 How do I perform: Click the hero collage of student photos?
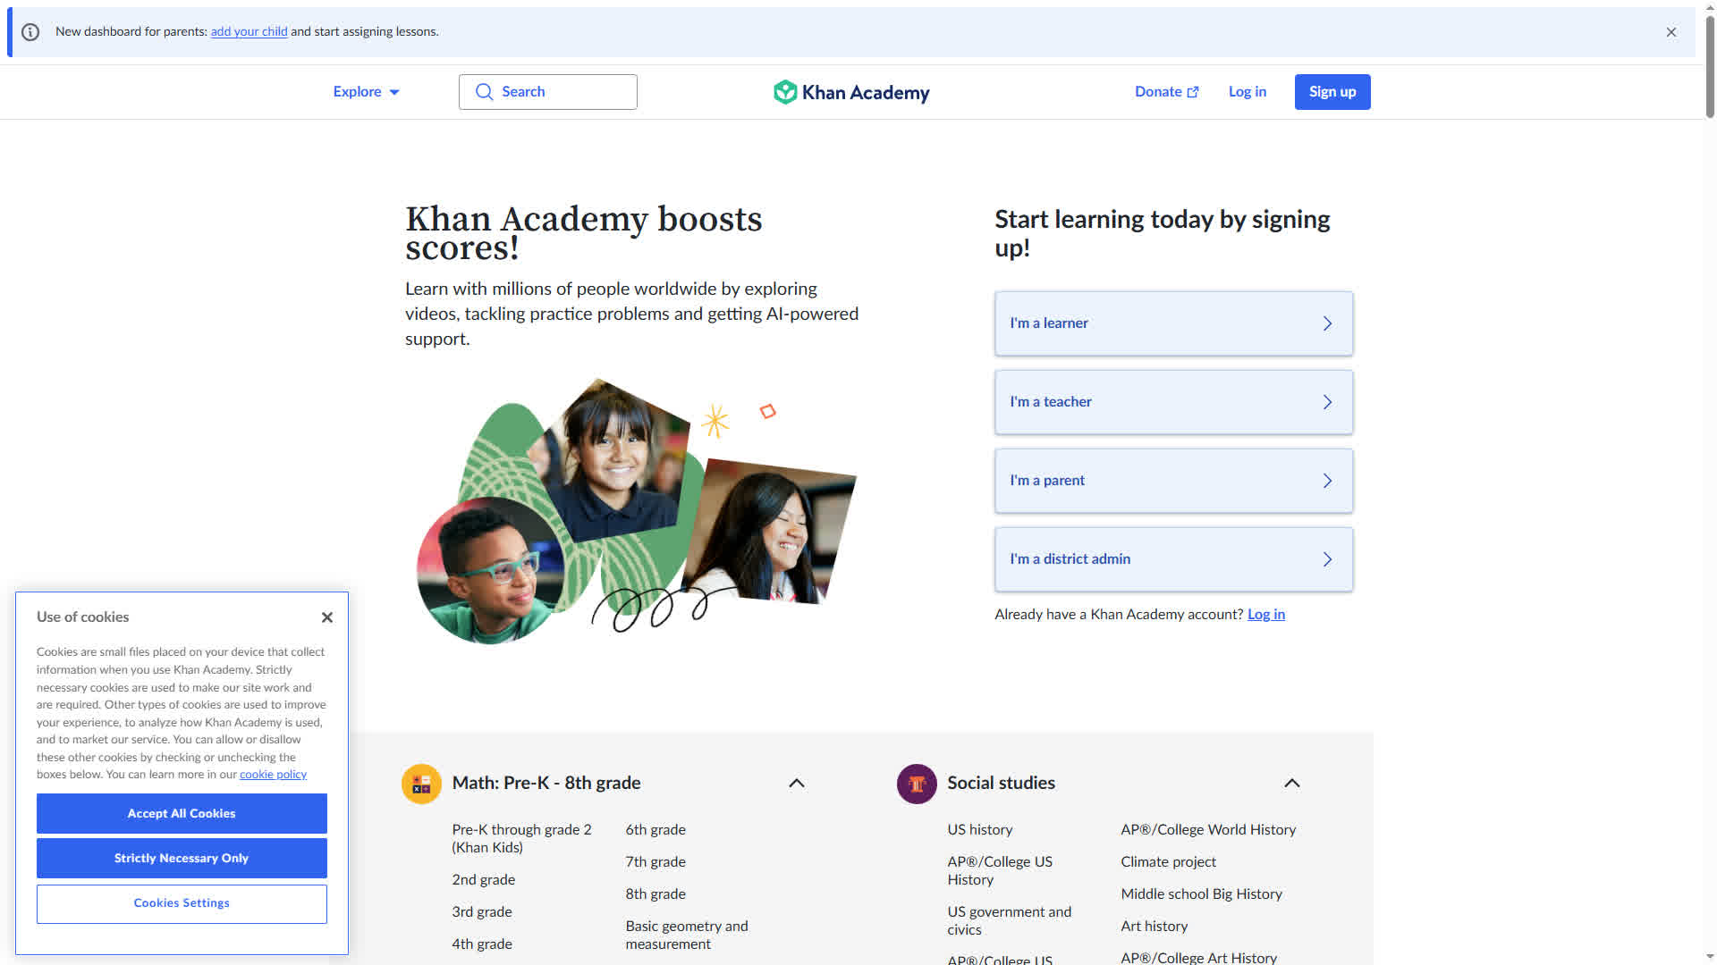pos(636,510)
